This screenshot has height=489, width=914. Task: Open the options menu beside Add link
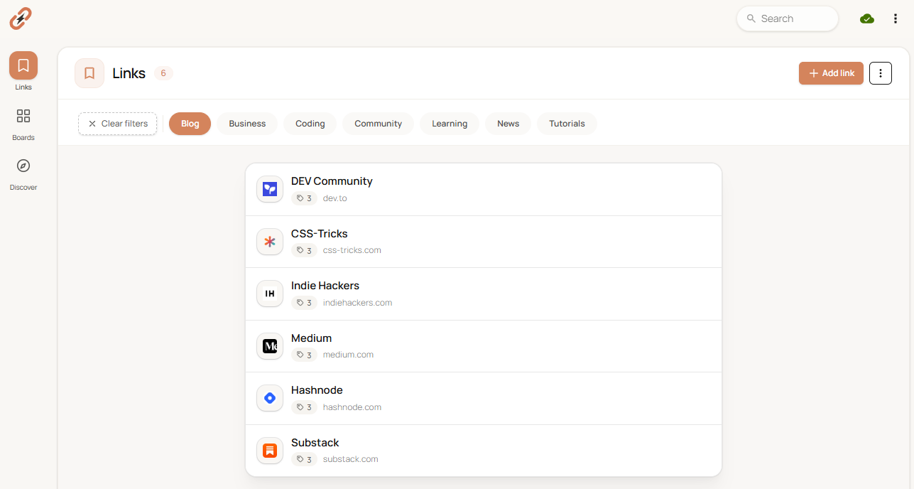pyautogui.click(x=881, y=73)
